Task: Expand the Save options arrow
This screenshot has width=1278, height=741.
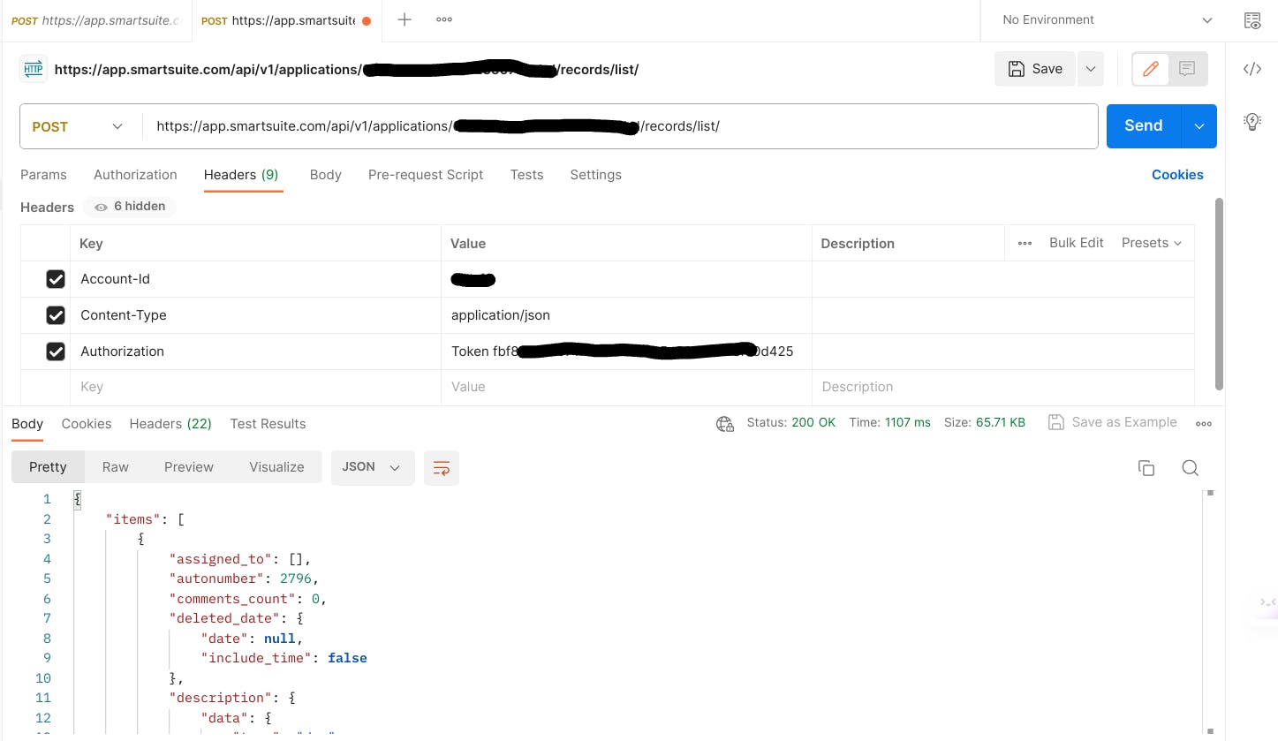Action: click(1091, 69)
